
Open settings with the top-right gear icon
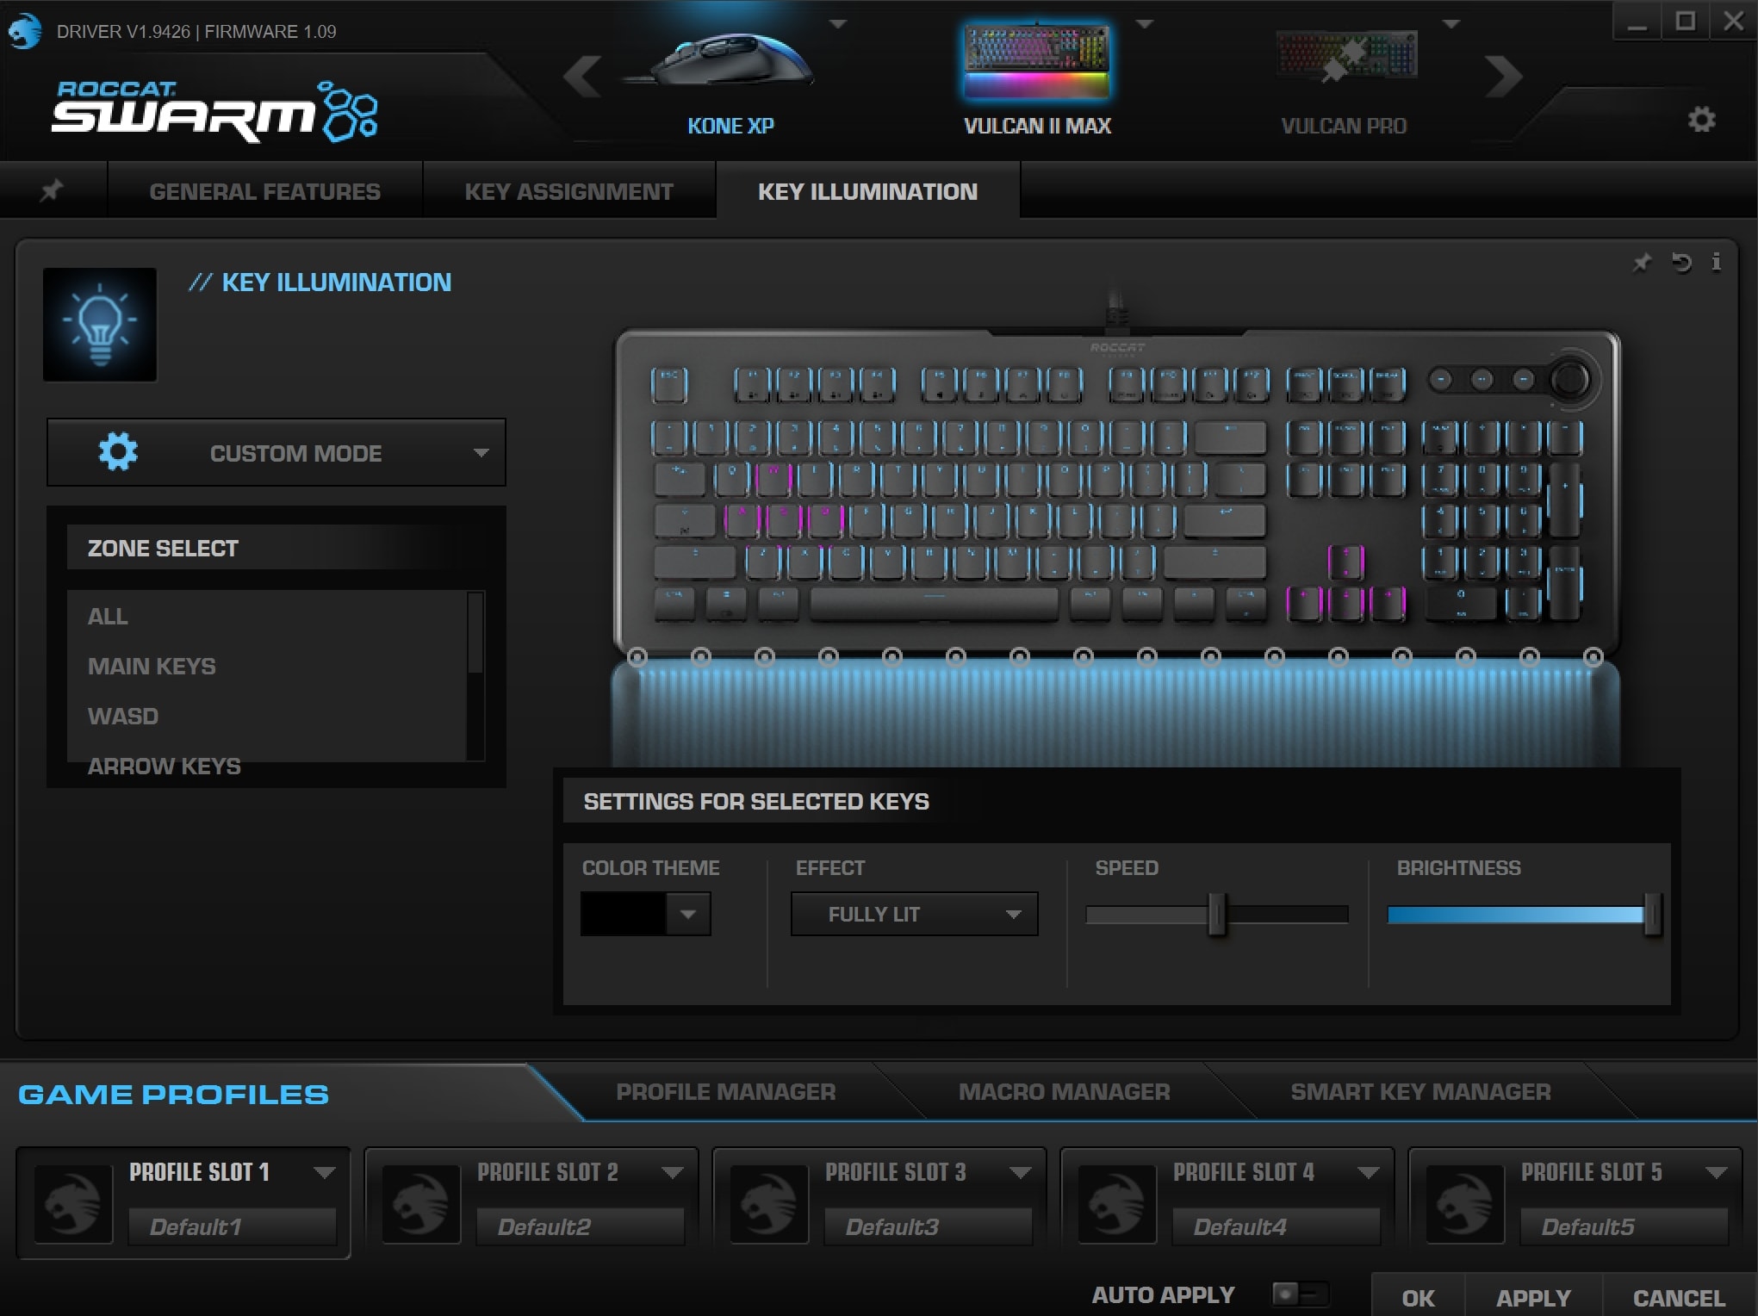pyautogui.click(x=1700, y=120)
